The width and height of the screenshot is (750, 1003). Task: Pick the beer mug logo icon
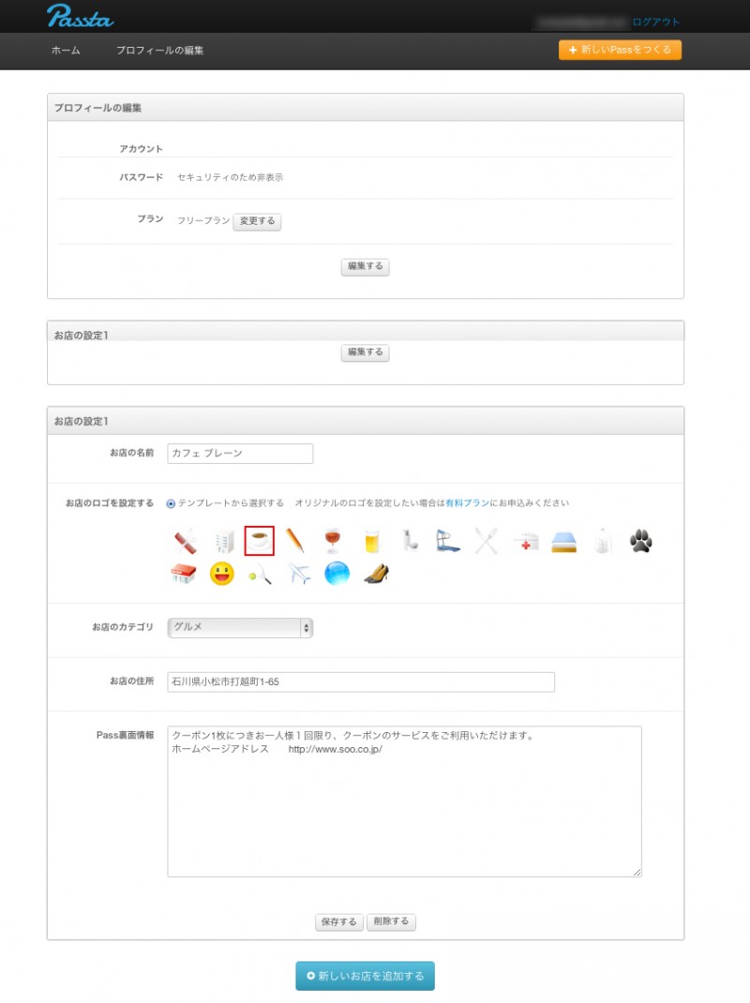click(x=370, y=541)
